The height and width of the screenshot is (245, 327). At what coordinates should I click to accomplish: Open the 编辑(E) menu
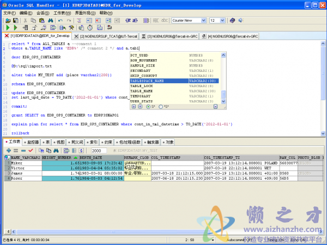[26, 13]
